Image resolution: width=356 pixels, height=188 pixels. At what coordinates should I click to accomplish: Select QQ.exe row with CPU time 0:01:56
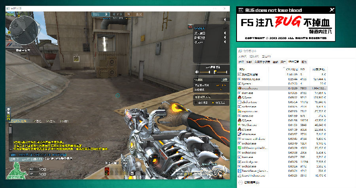tap(282, 120)
